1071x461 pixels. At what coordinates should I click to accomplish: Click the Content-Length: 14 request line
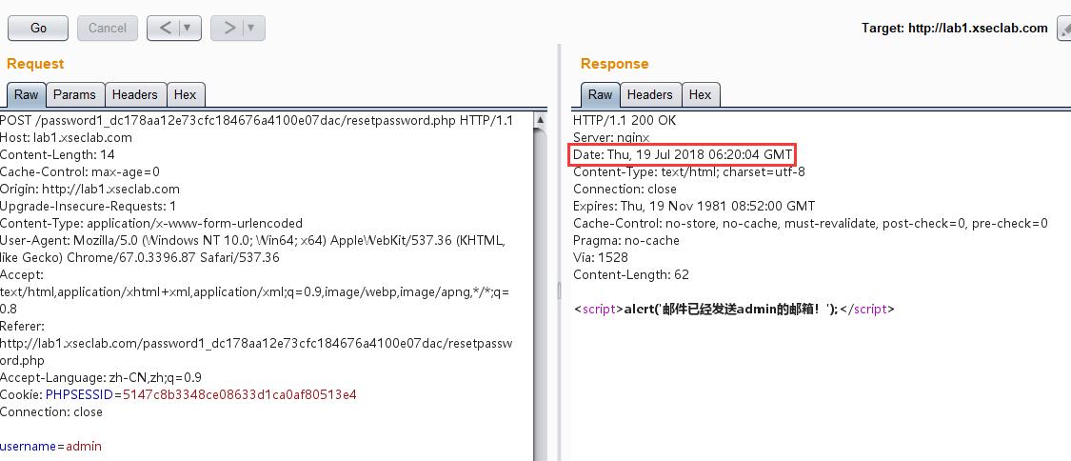(x=57, y=154)
